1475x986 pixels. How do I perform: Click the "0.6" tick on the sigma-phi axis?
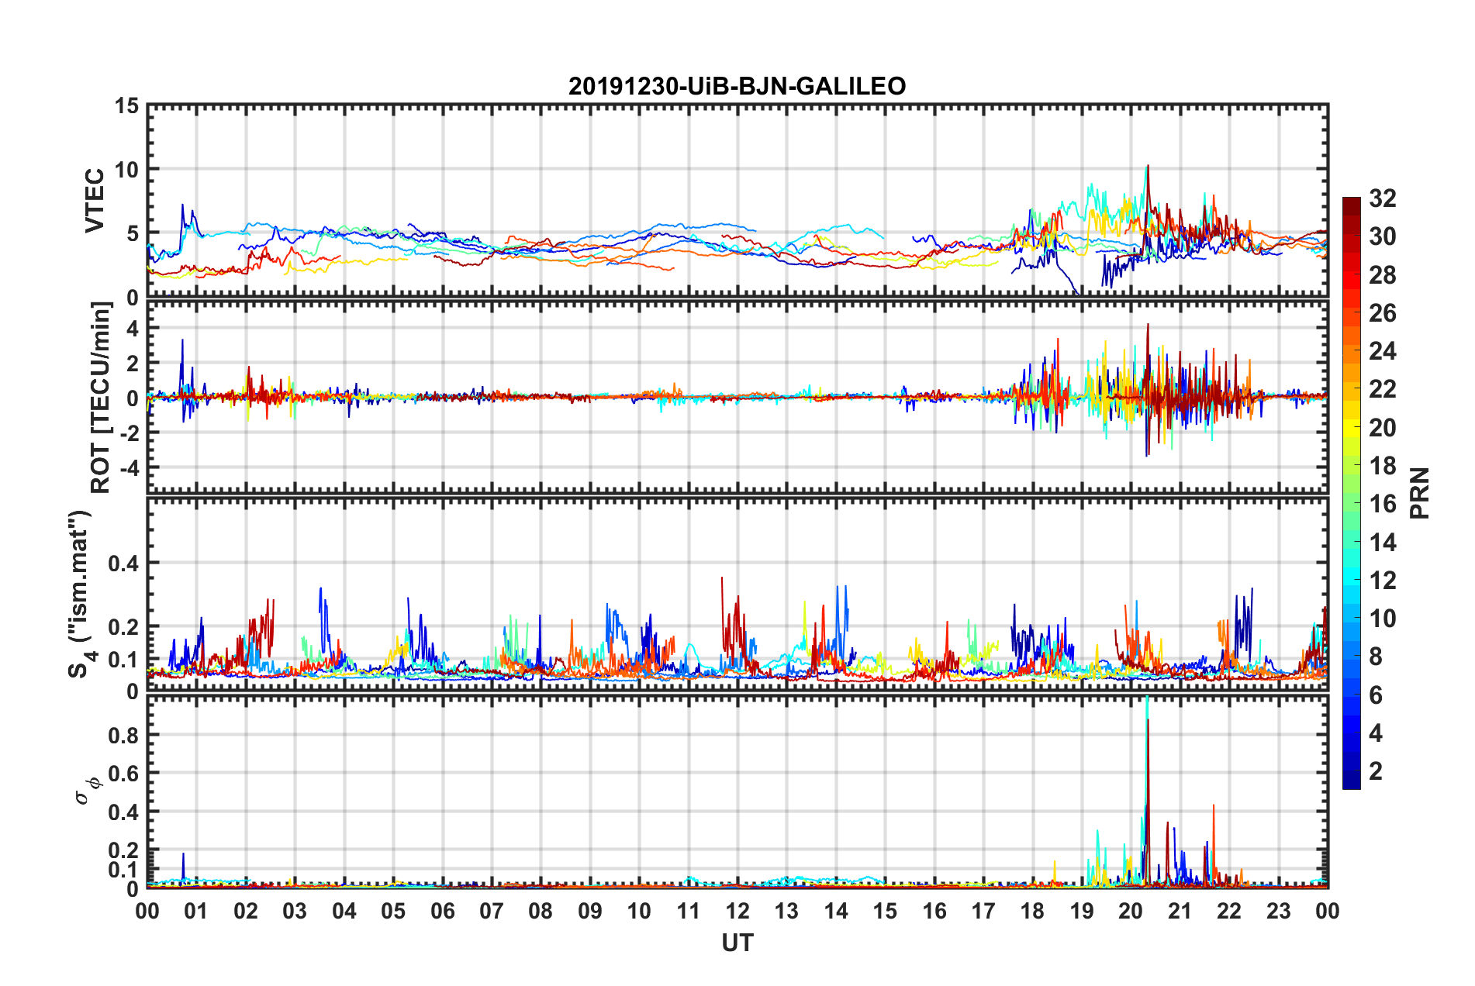(123, 774)
